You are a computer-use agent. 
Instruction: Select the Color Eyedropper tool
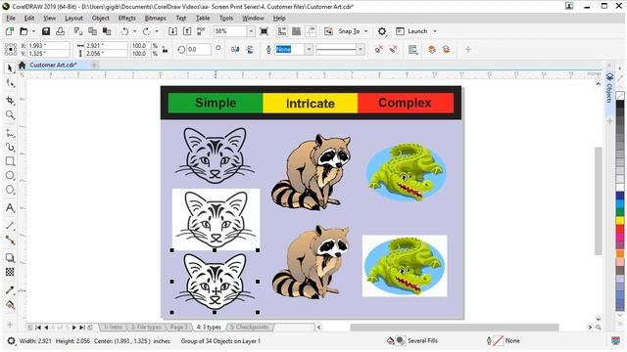[10, 290]
